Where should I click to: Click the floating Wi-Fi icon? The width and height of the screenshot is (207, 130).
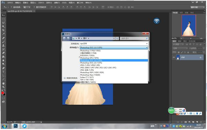point(157,21)
